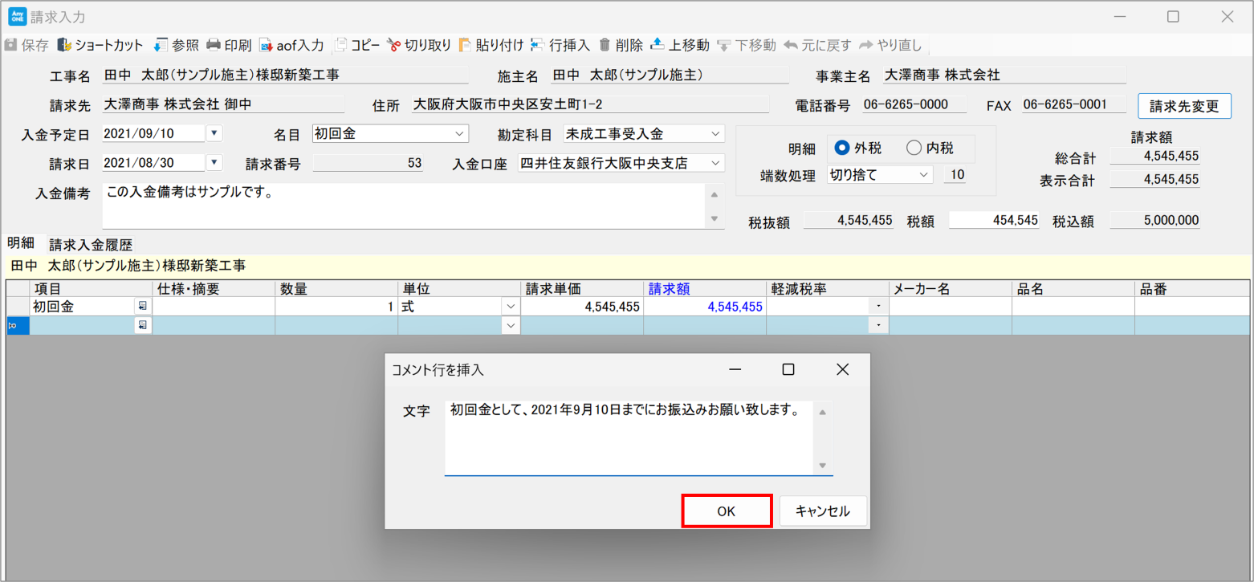Click the 貼り付け paste icon
Screen dimensions: 1254x582
click(465, 45)
